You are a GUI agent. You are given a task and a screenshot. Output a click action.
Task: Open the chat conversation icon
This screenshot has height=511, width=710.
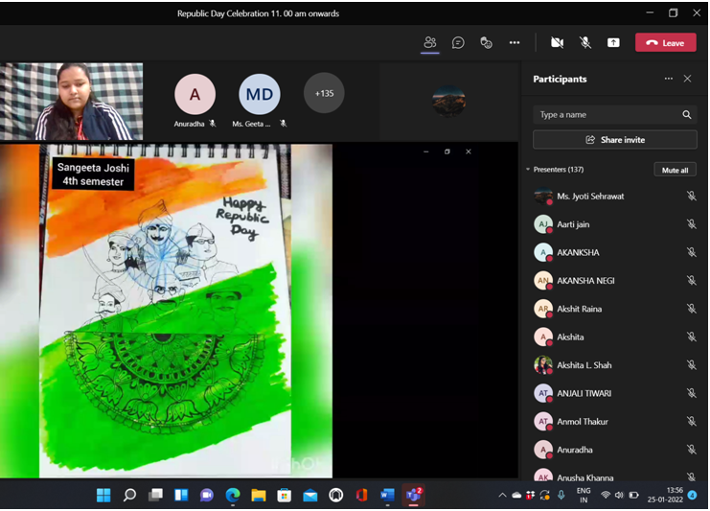point(458,43)
